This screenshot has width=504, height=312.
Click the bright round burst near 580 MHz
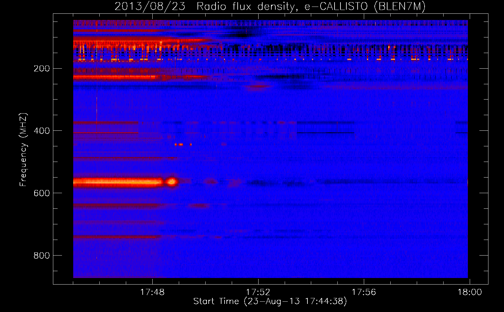pos(172,182)
